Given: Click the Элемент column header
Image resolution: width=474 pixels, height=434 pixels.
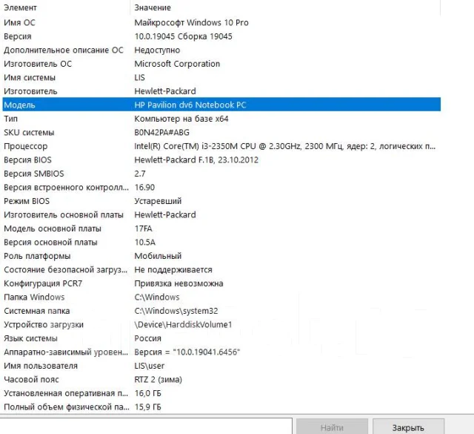Looking at the screenshot, I should 20,7.
